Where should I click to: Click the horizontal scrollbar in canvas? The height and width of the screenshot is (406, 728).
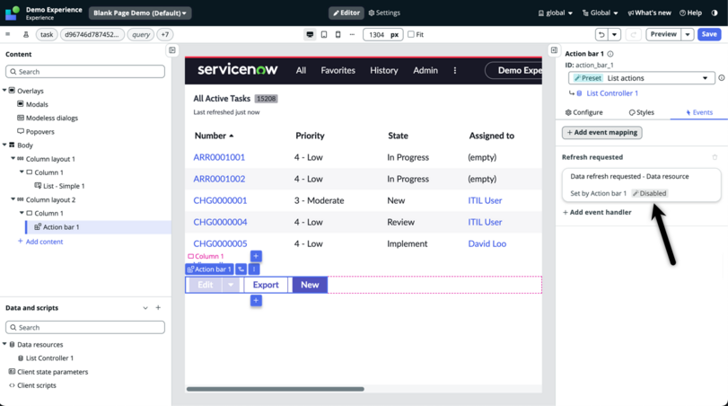(x=275, y=389)
